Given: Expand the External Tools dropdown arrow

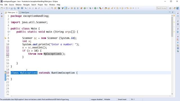Looking at the screenshot, I should [x=103, y=8].
